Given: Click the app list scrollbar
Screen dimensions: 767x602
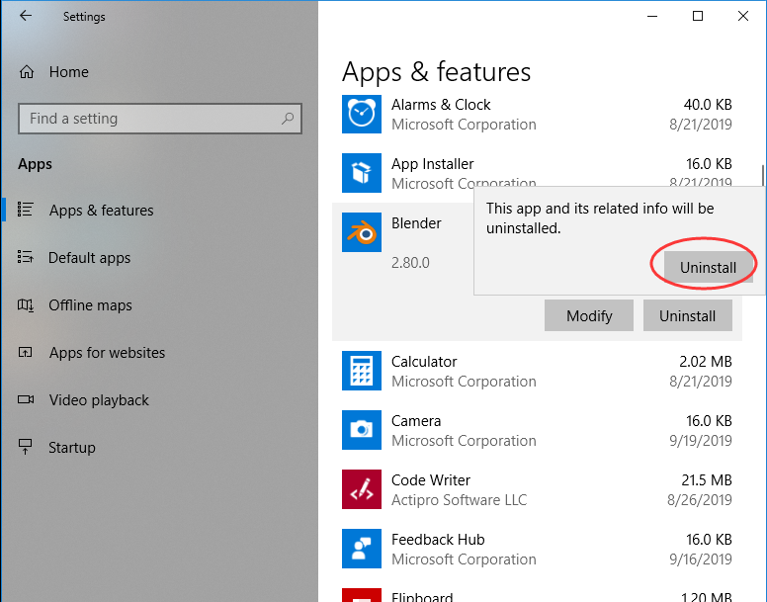Looking at the screenshot, I should point(762,176).
